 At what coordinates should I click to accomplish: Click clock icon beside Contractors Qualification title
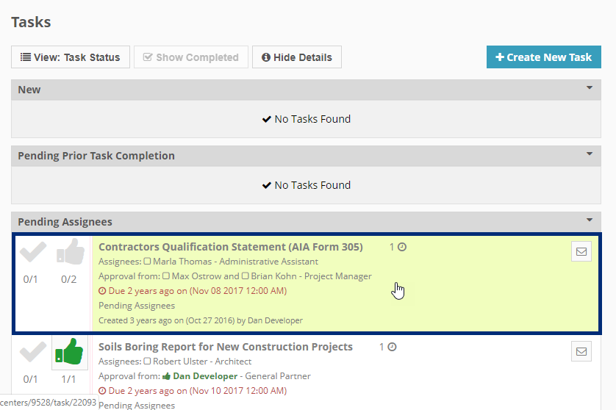pyautogui.click(x=402, y=247)
